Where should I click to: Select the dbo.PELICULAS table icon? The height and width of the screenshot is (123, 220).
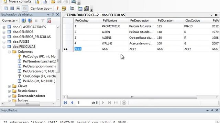[x=9, y=46]
